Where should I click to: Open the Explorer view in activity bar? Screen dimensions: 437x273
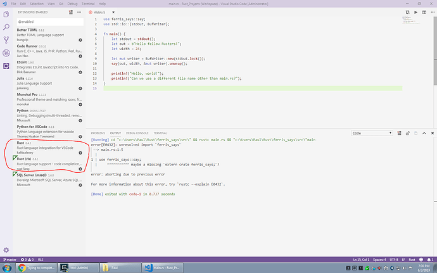pos(6,14)
